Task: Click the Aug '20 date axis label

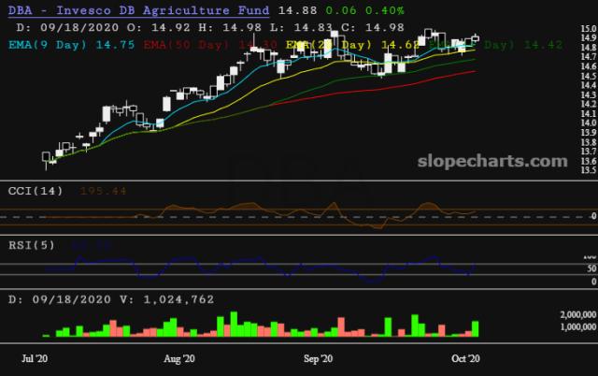Action: [178, 358]
